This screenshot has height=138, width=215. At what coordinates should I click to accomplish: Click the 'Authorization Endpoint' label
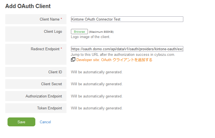click(44, 96)
